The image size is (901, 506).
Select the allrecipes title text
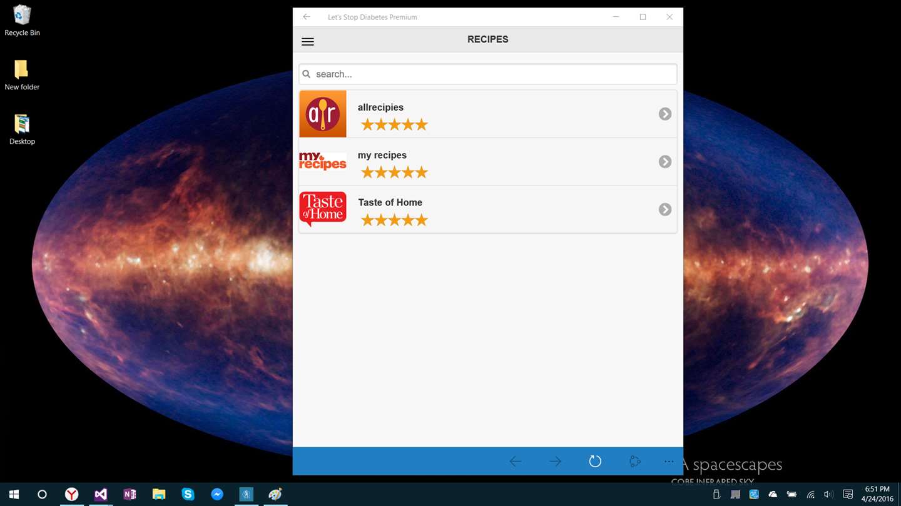380,107
